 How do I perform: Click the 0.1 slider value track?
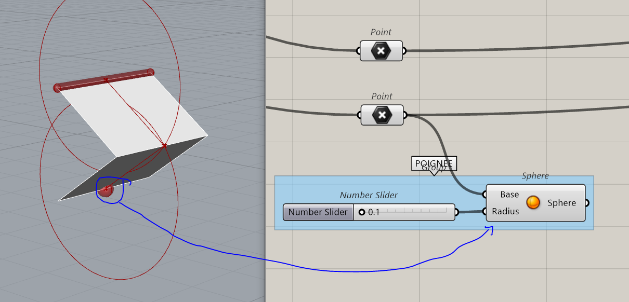pyautogui.click(x=403, y=212)
